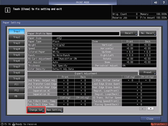168x126 pixels.
Task: Tap the up arrow page button
Action: point(142,109)
